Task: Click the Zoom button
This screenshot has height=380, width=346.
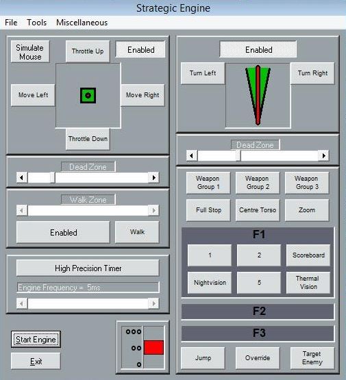Action: click(x=307, y=210)
